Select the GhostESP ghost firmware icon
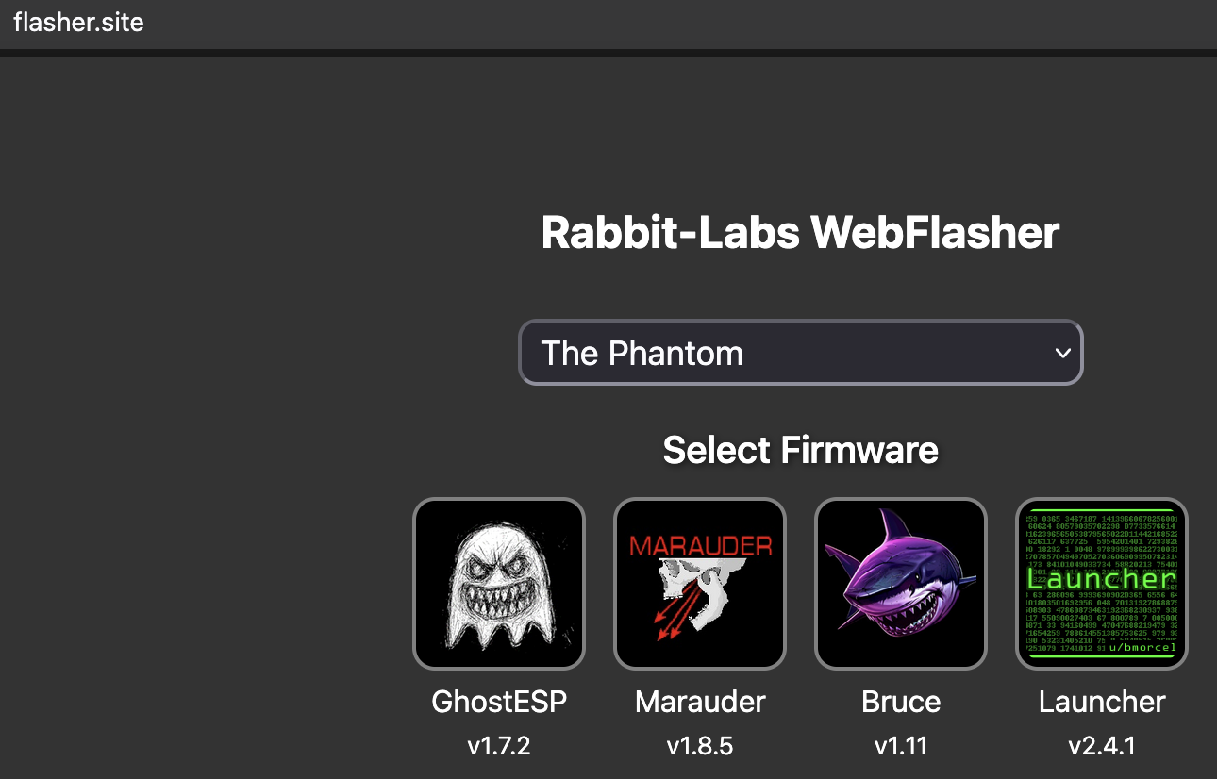The image size is (1217, 779). tap(499, 583)
